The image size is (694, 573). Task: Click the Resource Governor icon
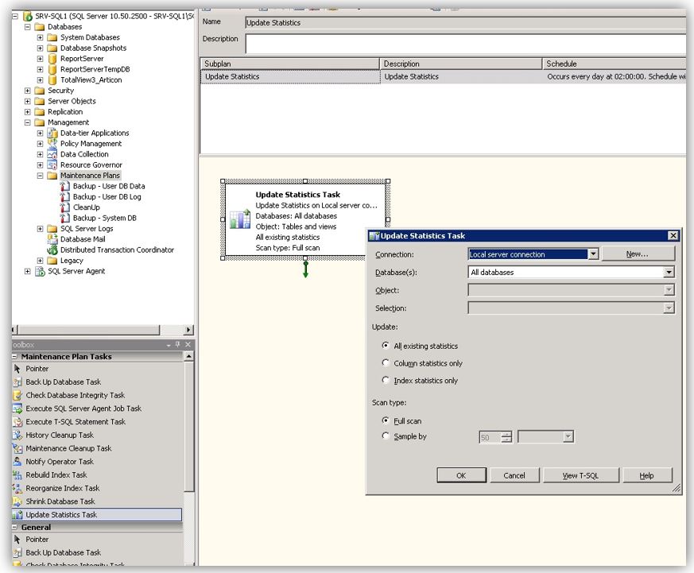coord(52,165)
